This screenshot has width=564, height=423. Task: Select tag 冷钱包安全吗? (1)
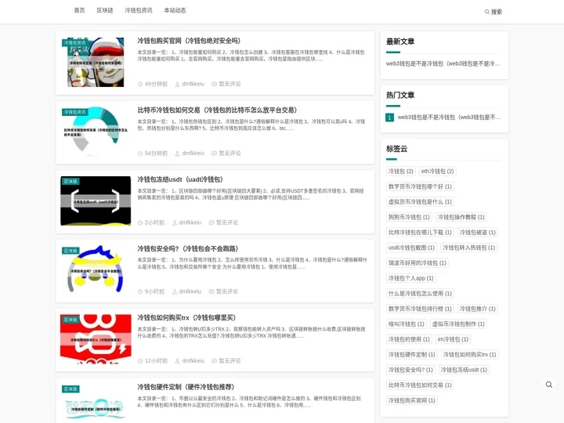(x=410, y=370)
